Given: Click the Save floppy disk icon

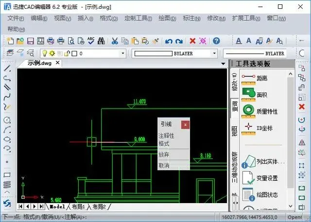Looking at the screenshot, I should coord(30,41).
